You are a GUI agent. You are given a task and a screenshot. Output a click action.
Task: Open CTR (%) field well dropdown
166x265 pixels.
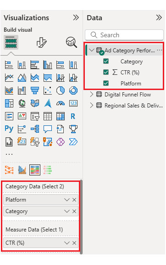pos(67,243)
